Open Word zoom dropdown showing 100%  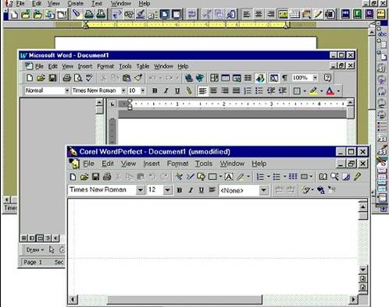(315, 78)
